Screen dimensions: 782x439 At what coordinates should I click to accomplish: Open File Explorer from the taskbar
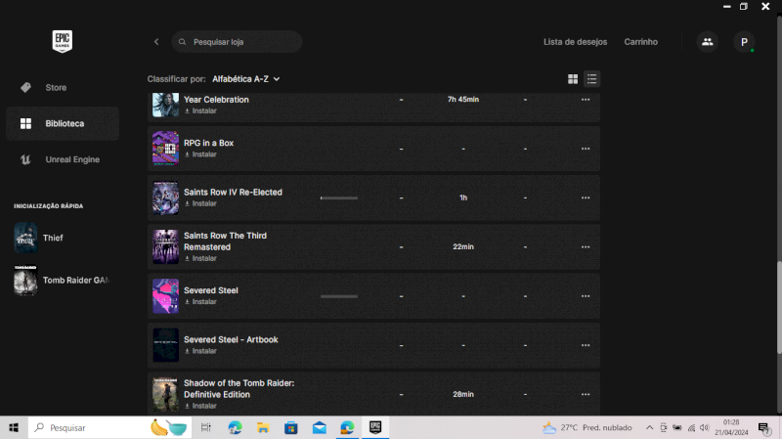(x=263, y=427)
